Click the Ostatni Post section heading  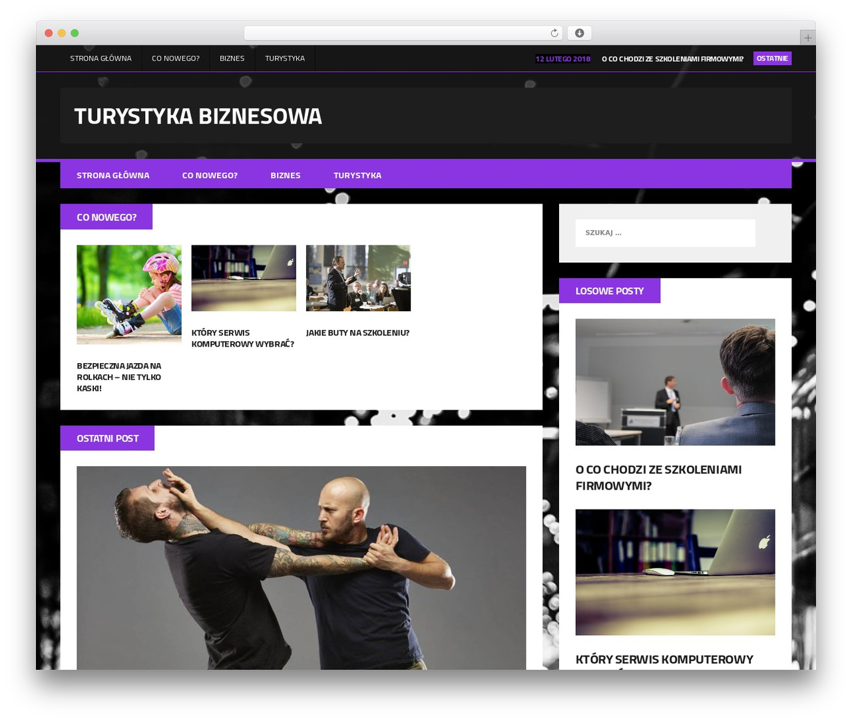107,438
